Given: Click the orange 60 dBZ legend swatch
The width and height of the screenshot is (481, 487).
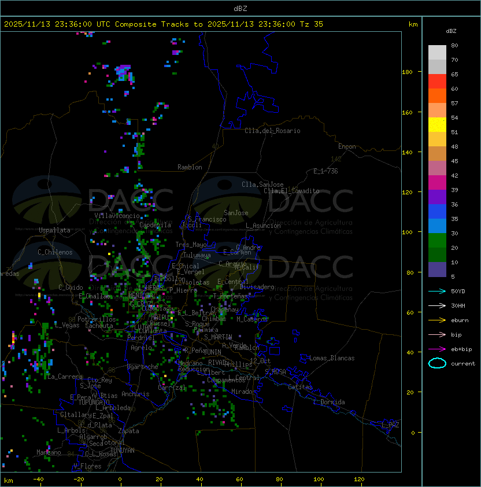Looking at the screenshot, I should tap(437, 95).
